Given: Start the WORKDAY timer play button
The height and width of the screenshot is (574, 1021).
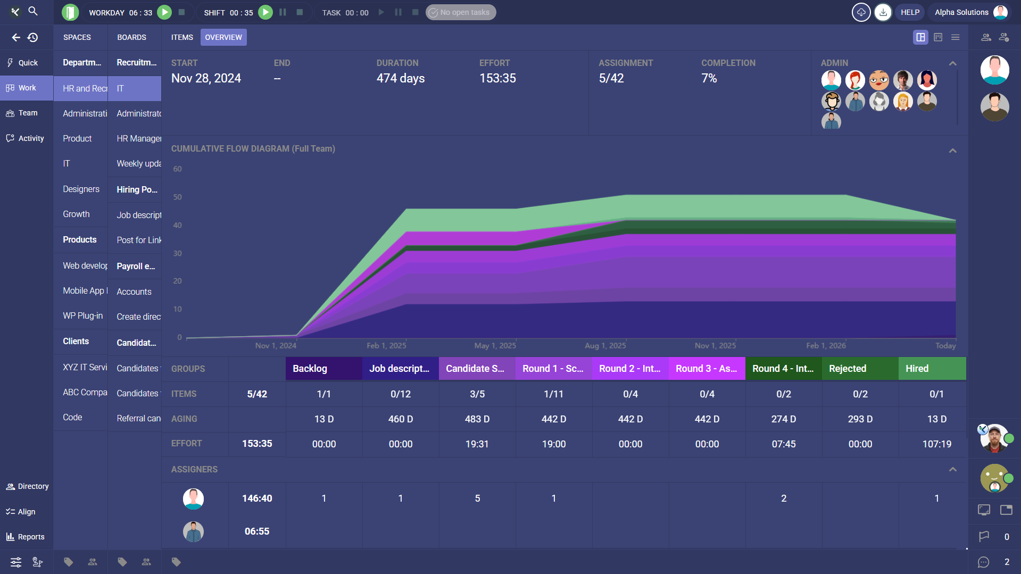Looking at the screenshot, I should coord(164,12).
